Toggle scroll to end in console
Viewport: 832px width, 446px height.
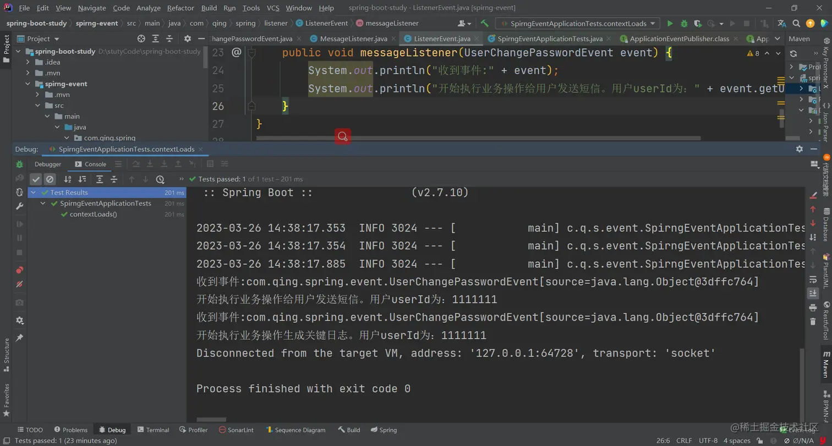coord(813,293)
